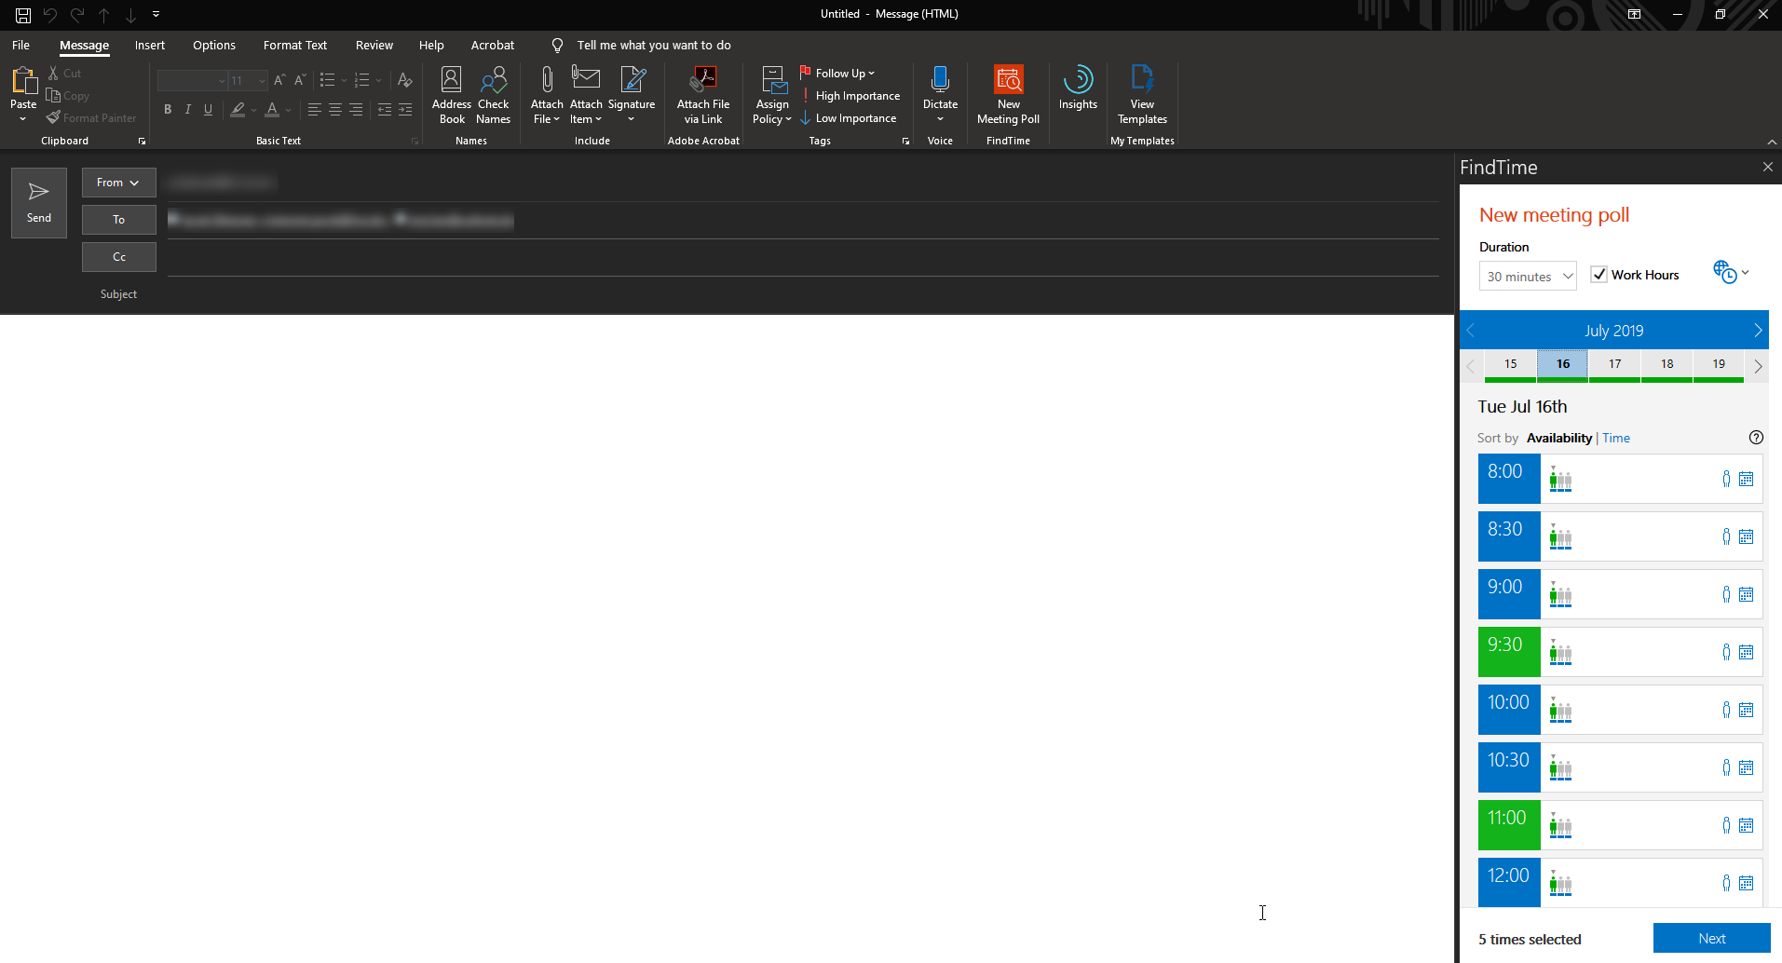Apply Bold formatting
This screenshot has height=963, width=1782.
click(168, 110)
